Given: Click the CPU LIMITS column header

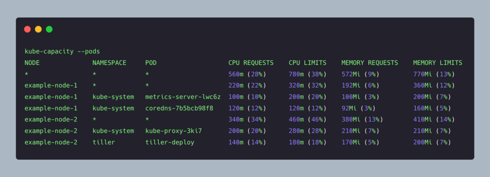Looking at the screenshot, I should point(308,63).
